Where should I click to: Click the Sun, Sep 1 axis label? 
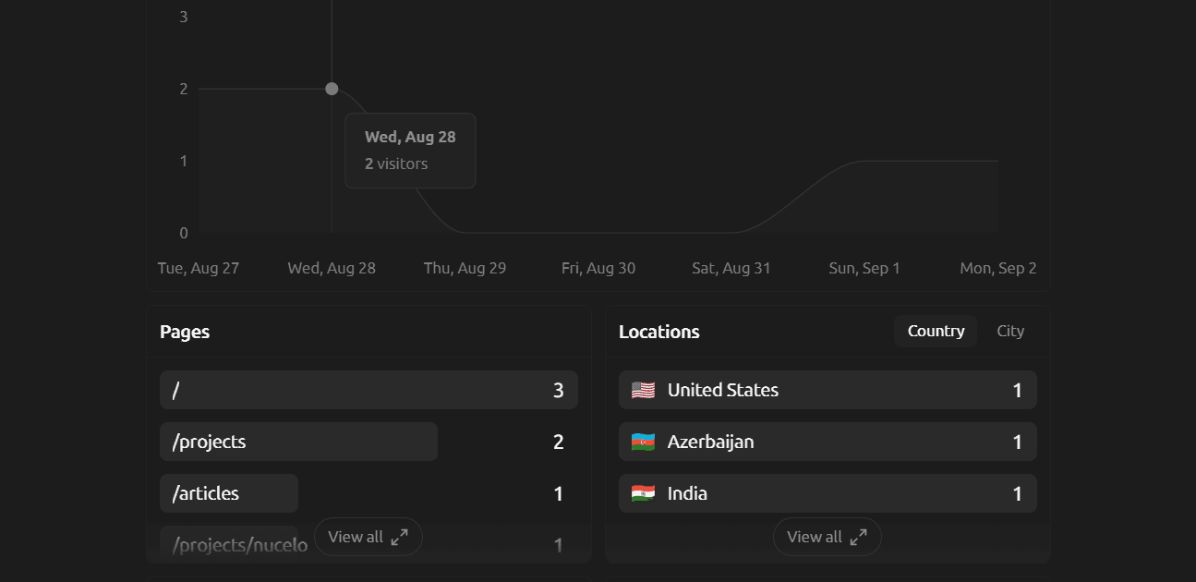pyautogui.click(x=864, y=268)
